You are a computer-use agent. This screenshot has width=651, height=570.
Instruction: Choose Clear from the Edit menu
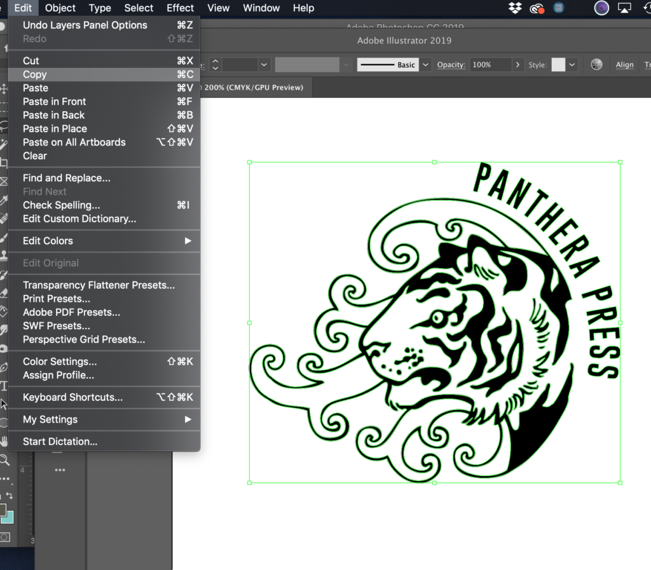click(104, 156)
